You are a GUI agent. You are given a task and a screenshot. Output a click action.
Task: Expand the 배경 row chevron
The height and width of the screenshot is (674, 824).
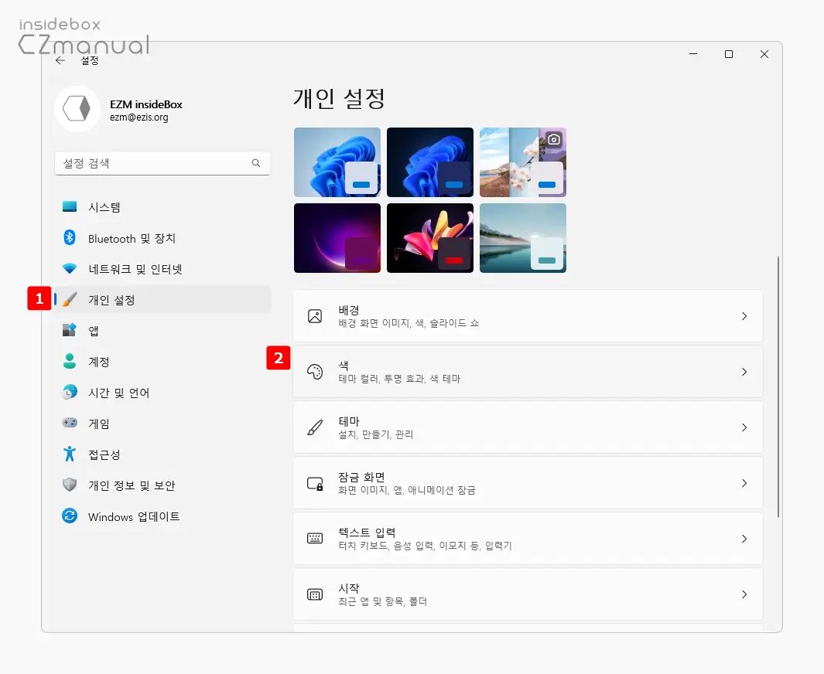pos(744,316)
